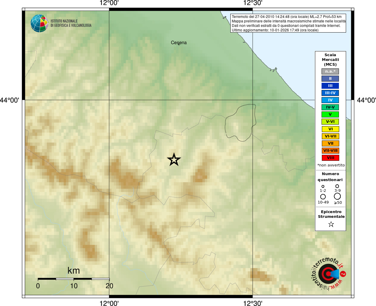Click the 1-2 questionnaires circle symbol
This screenshot has width=376, height=306.
pyautogui.click(x=323, y=186)
